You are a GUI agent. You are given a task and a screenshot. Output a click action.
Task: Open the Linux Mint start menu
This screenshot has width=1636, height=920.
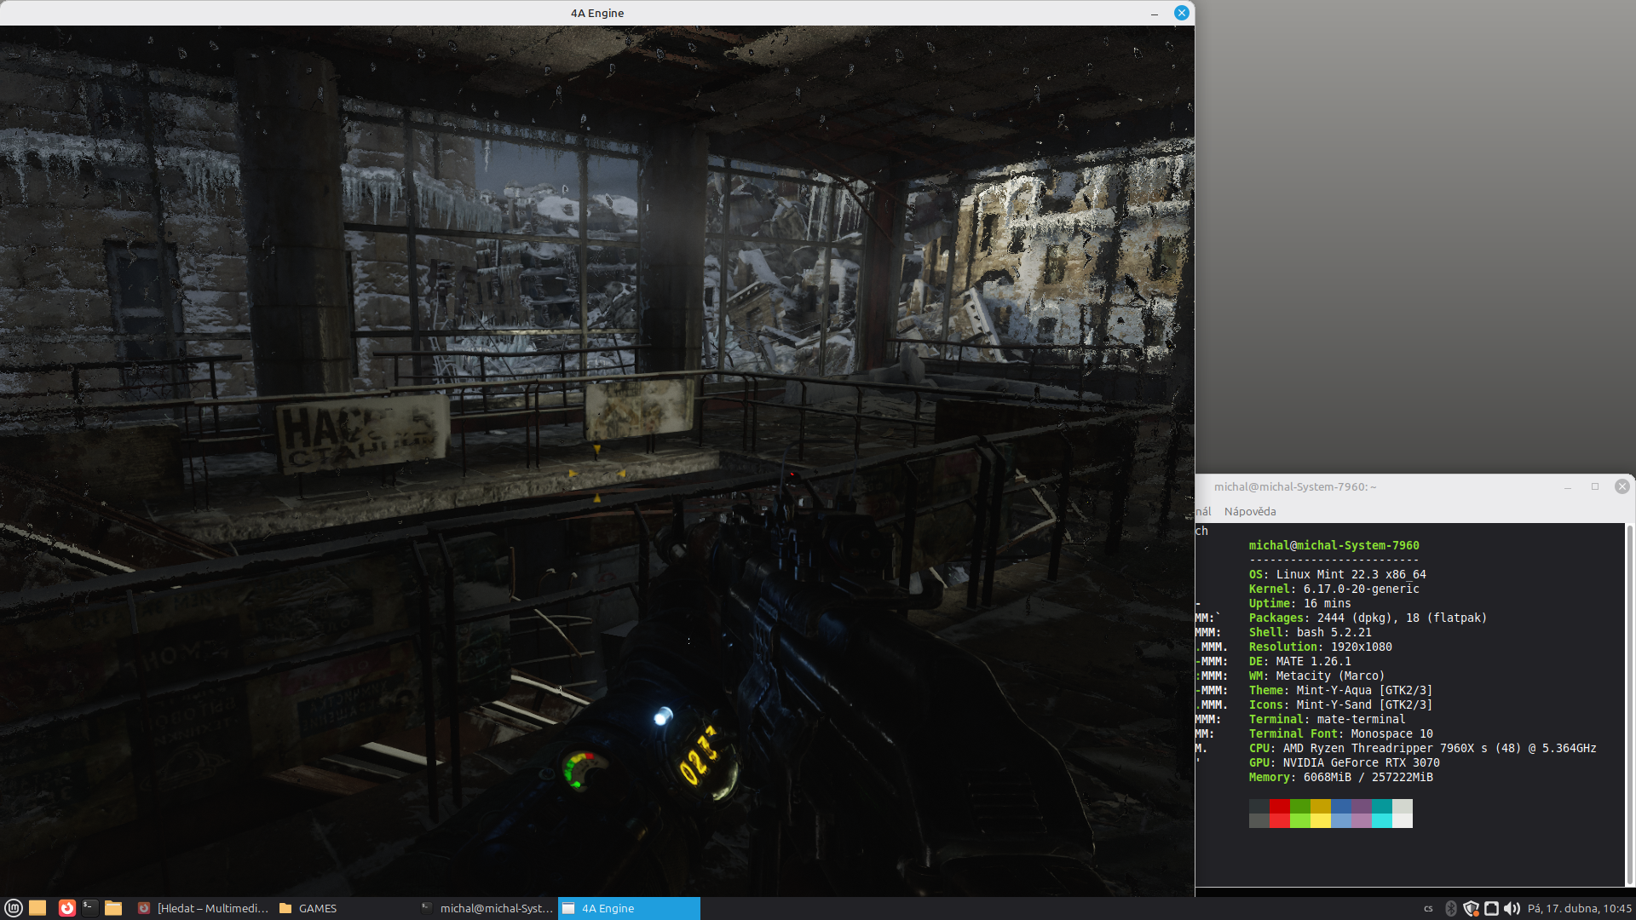pyautogui.click(x=13, y=908)
